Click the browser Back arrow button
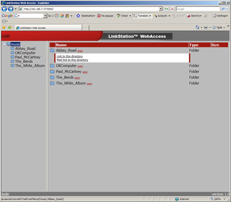This screenshot has width=231, height=202. click(x=5, y=9)
